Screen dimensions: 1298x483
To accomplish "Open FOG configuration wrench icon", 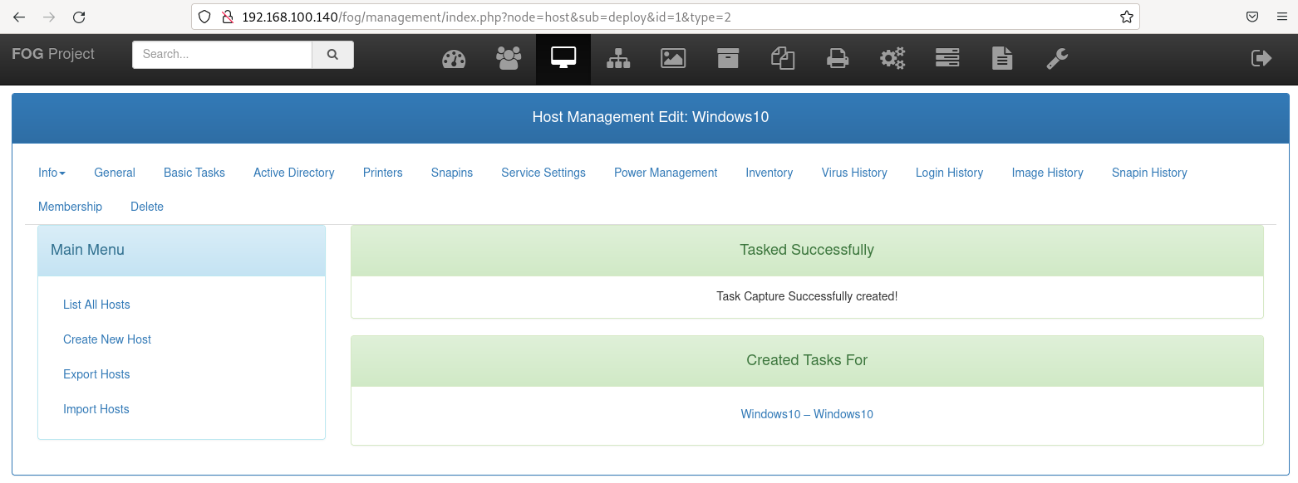I will pyautogui.click(x=1056, y=58).
